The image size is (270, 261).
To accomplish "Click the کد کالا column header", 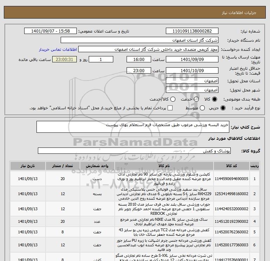I will pyautogui.click(x=231, y=166).
